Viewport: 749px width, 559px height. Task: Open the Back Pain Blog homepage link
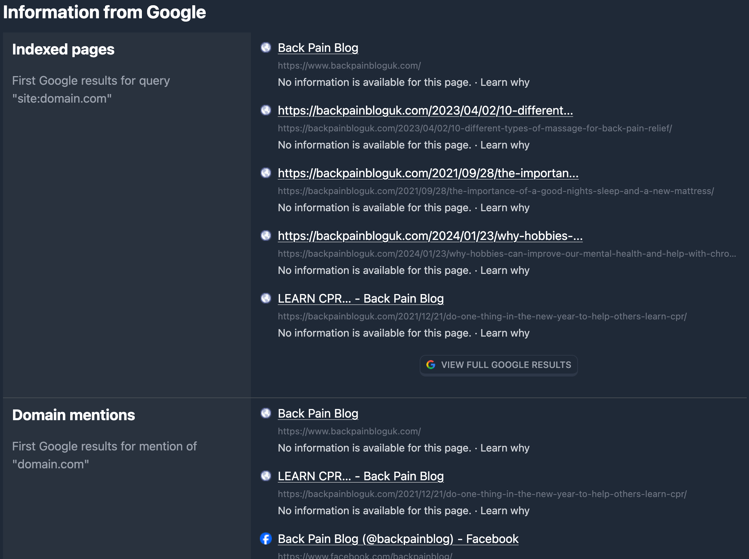click(x=318, y=48)
